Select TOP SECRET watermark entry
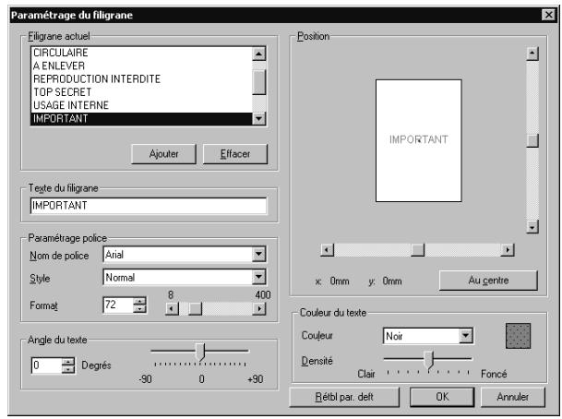Screen dimensions: 562x419 point(142,92)
